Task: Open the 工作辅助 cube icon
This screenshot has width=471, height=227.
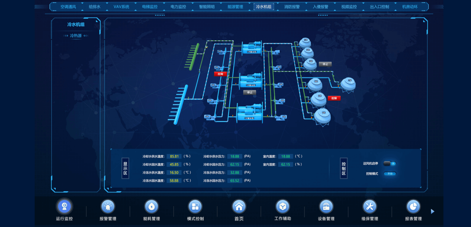Action: click(283, 206)
